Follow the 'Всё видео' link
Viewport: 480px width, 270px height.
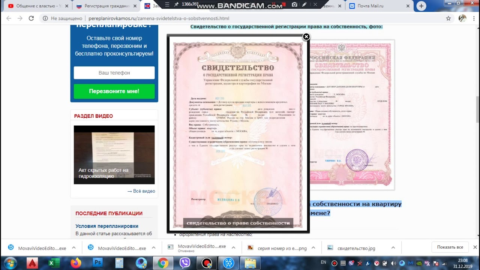(x=141, y=191)
